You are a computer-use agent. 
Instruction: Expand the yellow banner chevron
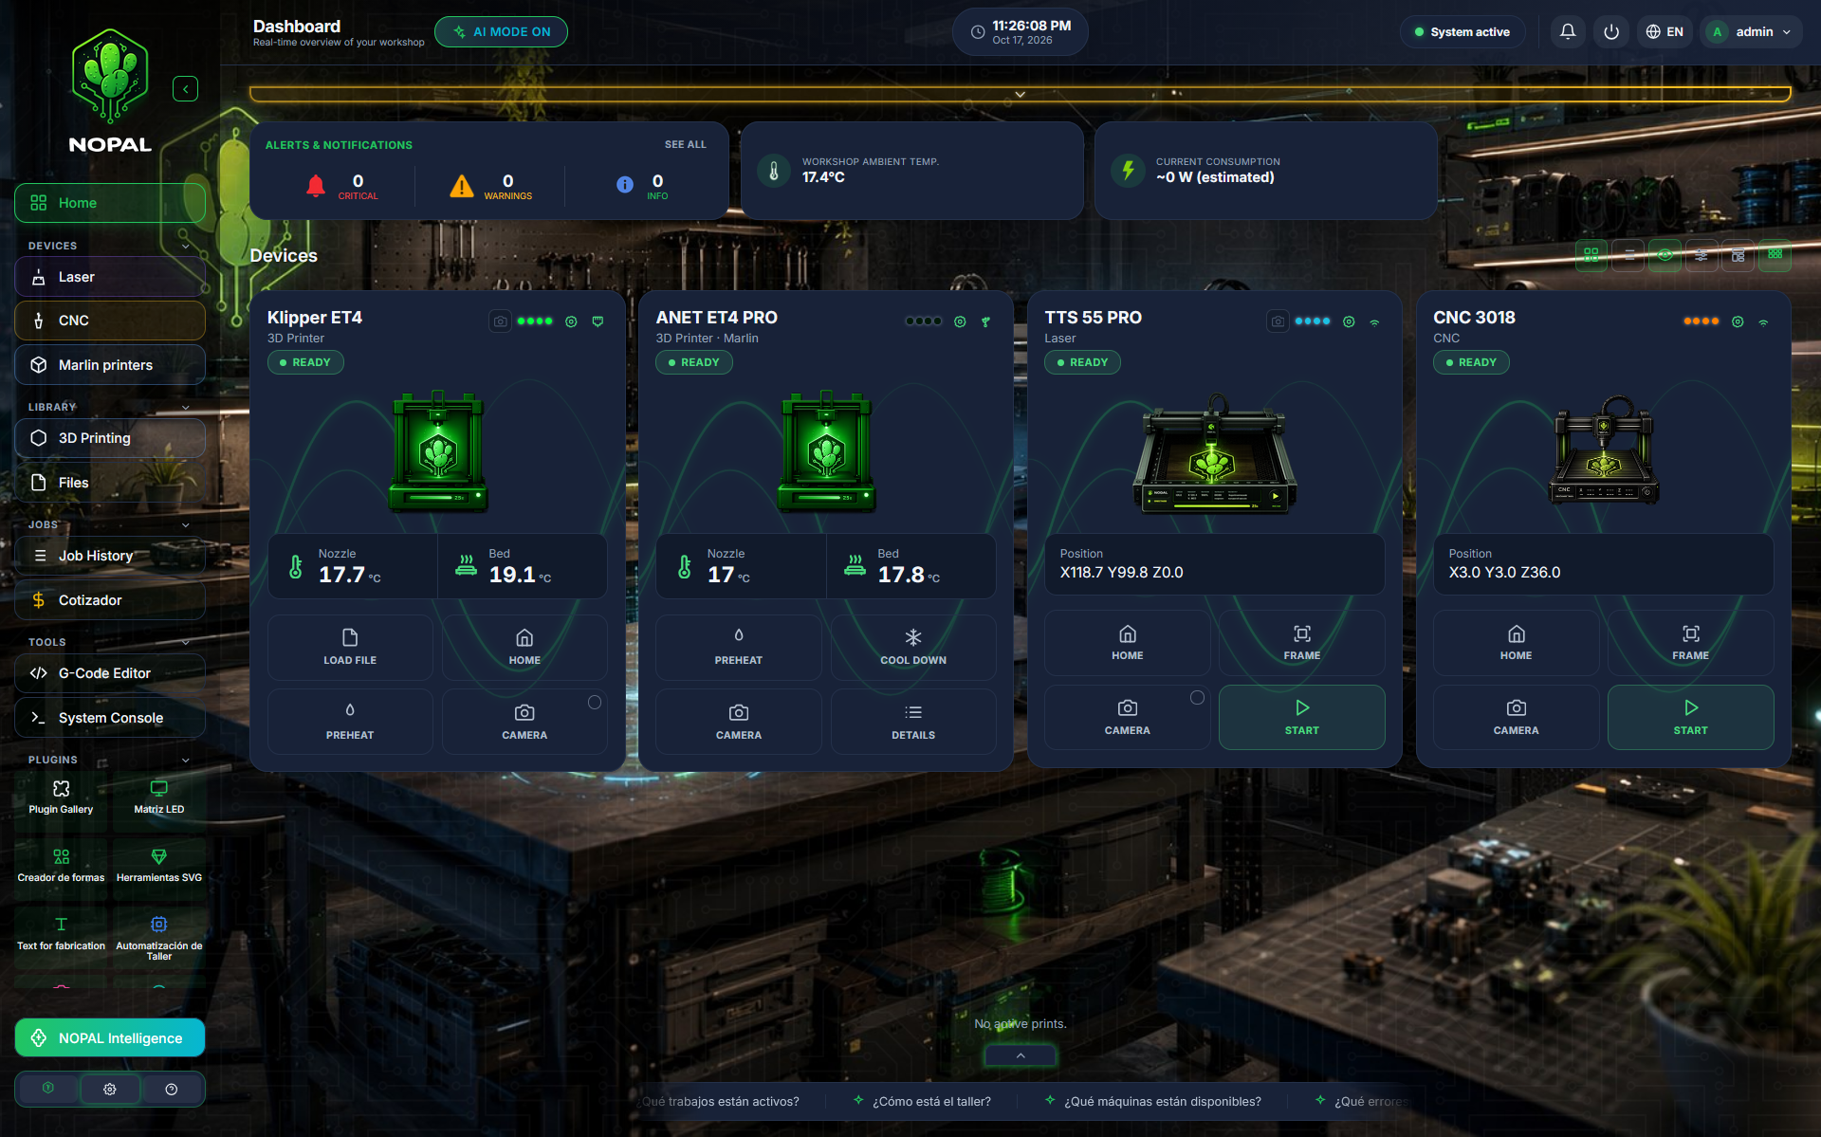click(x=1021, y=94)
